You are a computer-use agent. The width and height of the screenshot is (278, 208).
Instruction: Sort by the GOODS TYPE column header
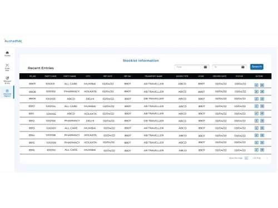coord(182,76)
